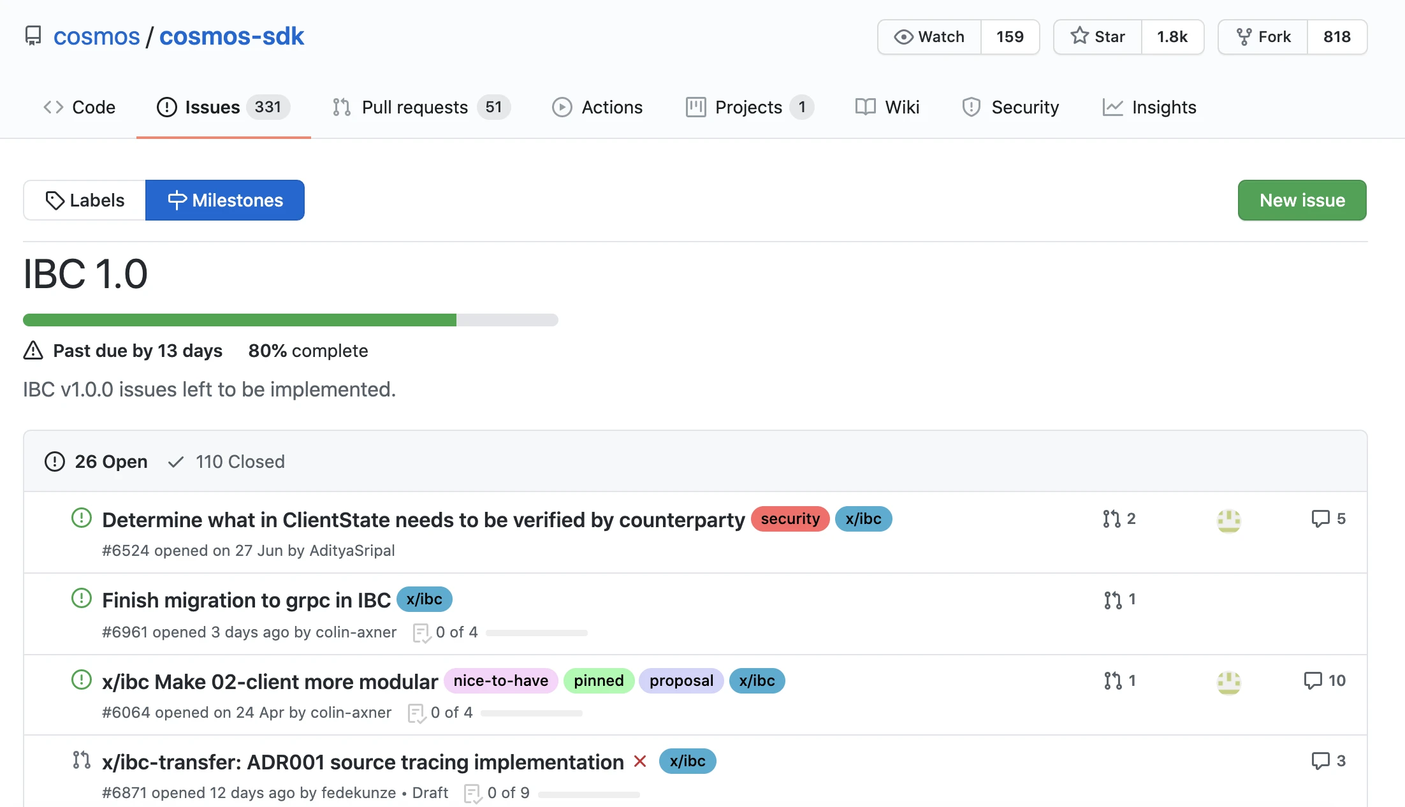Open the cosmos-sdk repository link
This screenshot has height=807, width=1405.
click(231, 36)
